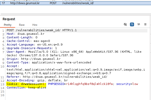Image resolution: width=151 pixels, height=100 pixels.
Task: Click the keep-alive connection value
Action: pyautogui.click(x=37, y=87)
